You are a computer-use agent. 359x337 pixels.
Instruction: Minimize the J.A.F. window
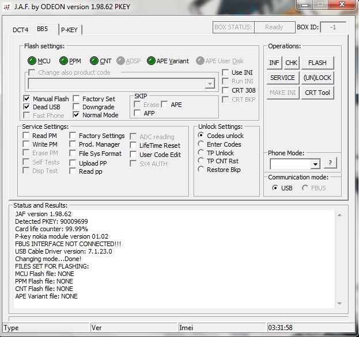pos(305,5)
